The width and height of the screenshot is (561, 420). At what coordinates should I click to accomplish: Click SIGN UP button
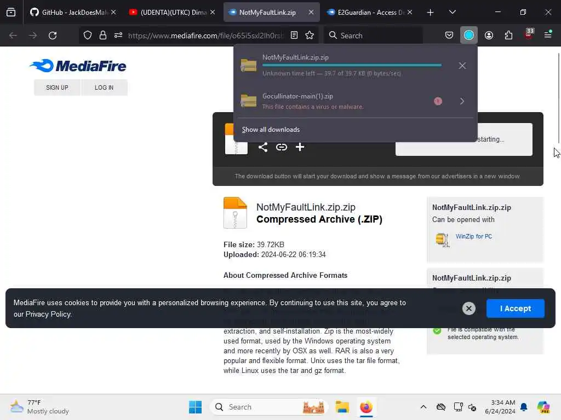(x=57, y=87)
